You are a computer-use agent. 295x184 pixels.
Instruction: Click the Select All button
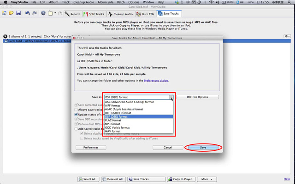click(x=88, y=179)
